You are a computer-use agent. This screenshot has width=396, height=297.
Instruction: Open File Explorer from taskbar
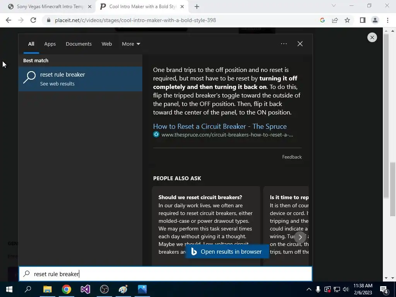click(x=47, y=289)
